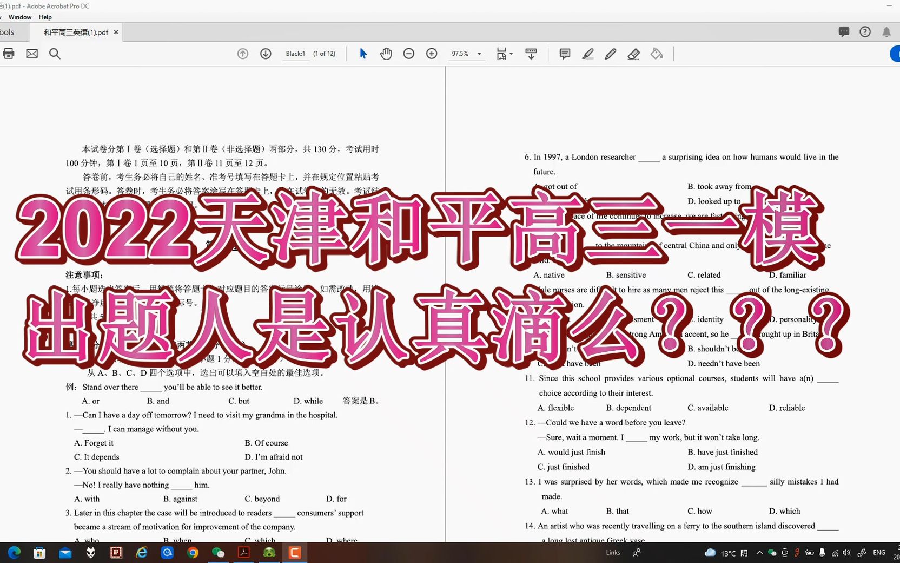Select the 和平高三英语(1).pdf document tab

(76, 32)
